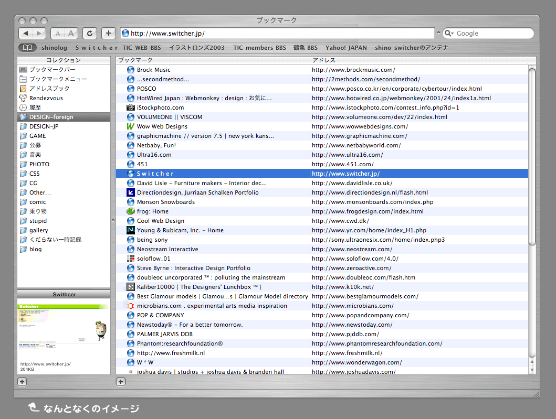This screenshot has width=556, height=419.
Task: Click the bookmark list scroll down arrow
Action: tap(532, 370)
